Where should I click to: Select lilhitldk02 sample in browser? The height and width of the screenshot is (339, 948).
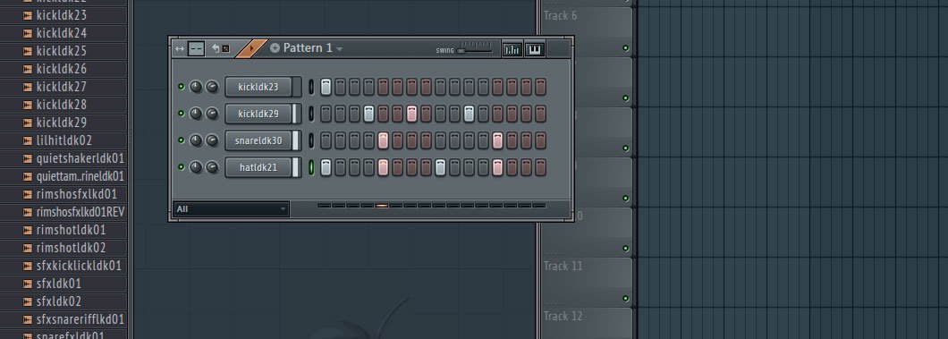[x=63, y=140]
